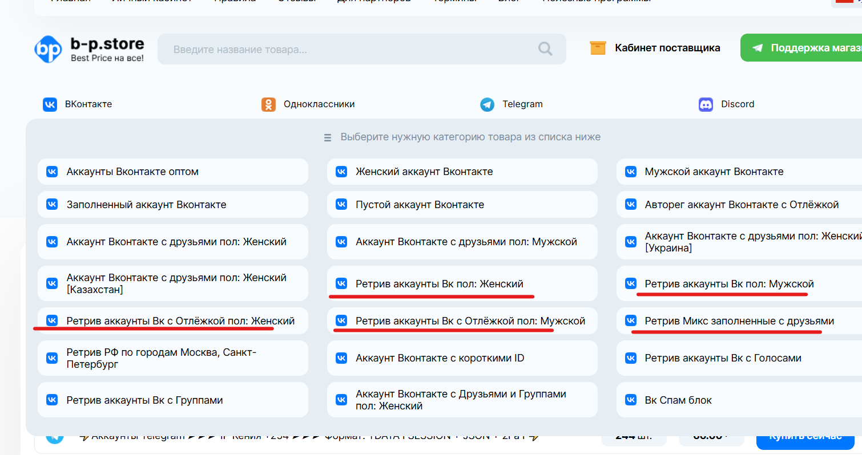Image resolution: width=862 pixels, height=455 pixels.
Task: Click the green Поддержка магазина button
Action: (x=801, y=48)
